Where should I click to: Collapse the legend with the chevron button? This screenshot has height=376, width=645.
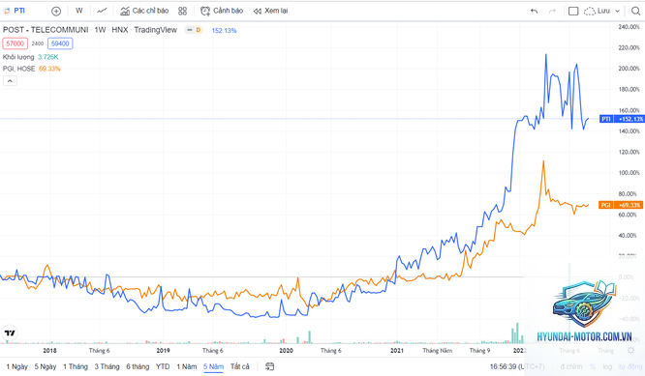point(10,81)
